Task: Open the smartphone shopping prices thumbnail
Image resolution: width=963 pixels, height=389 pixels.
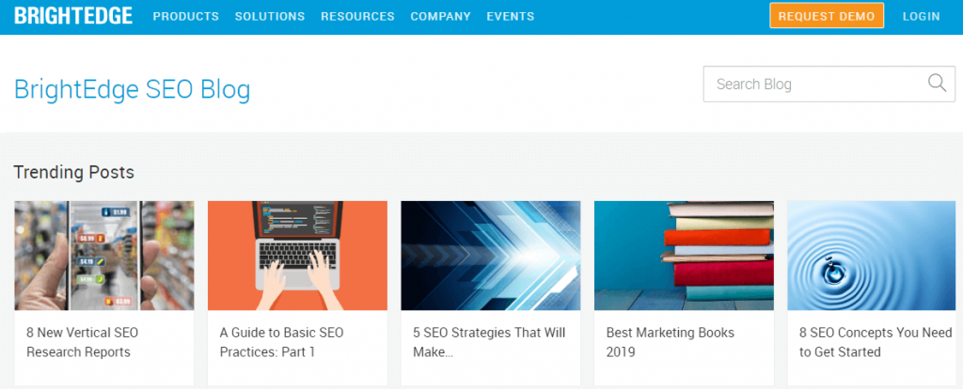Action: 104,256
